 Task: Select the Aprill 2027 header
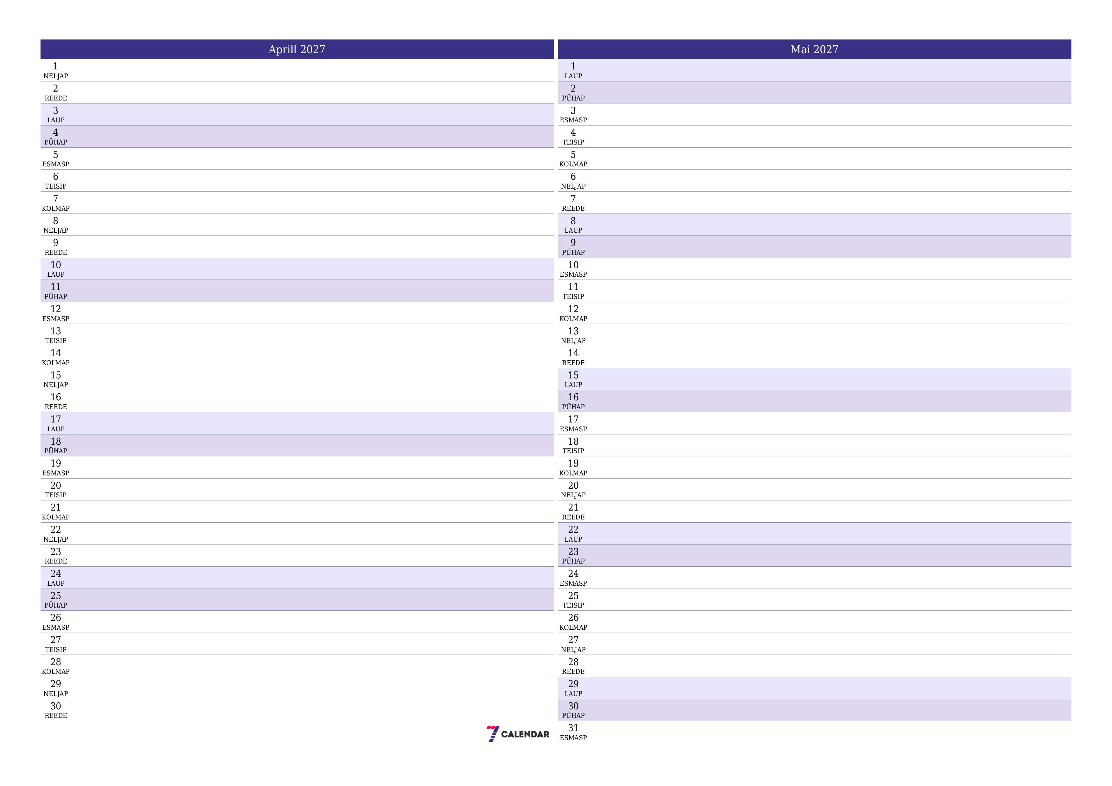click(x=297, y=49)
